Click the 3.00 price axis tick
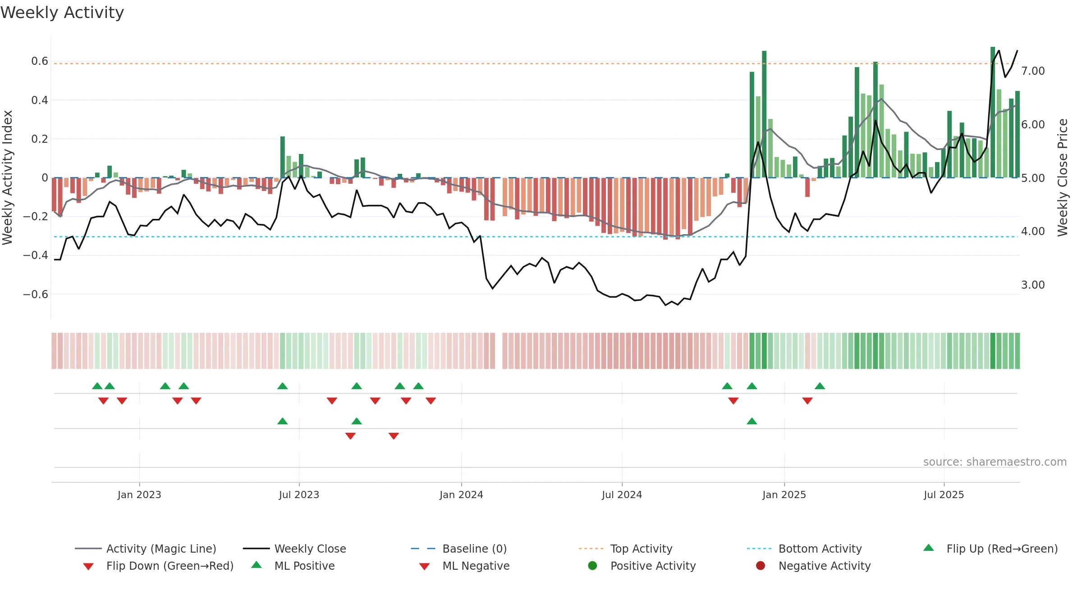This screenshot has width=1082, height=608. tap(1033, 285)
